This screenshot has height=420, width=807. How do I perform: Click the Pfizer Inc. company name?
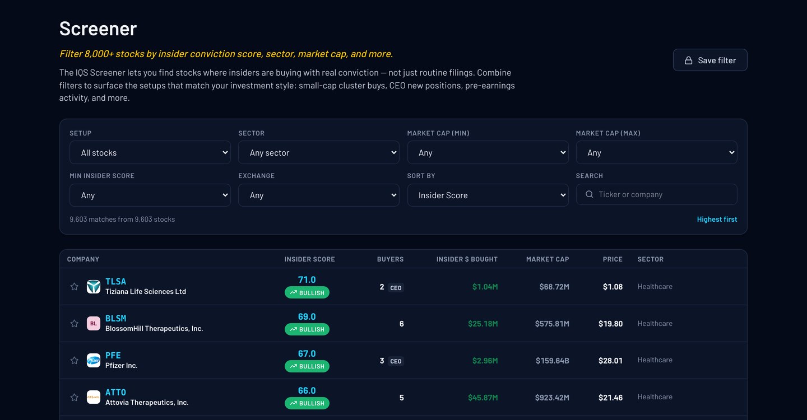click(122, 366)
